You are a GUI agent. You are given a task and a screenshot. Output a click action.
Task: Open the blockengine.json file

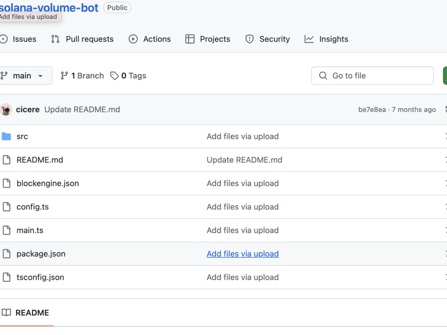[48, 184]
